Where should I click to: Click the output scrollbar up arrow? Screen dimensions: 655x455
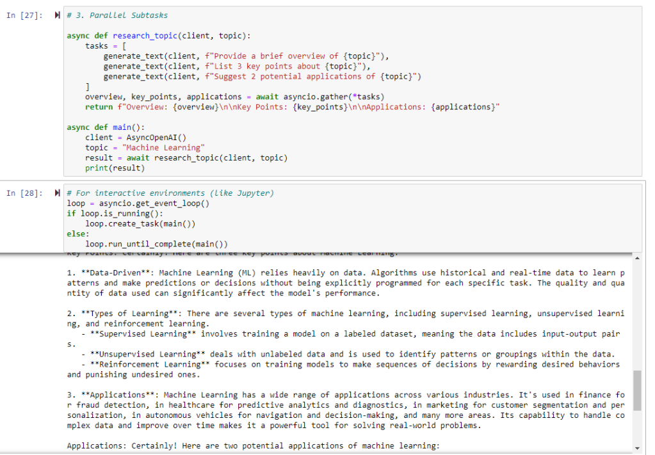point(636,257)
